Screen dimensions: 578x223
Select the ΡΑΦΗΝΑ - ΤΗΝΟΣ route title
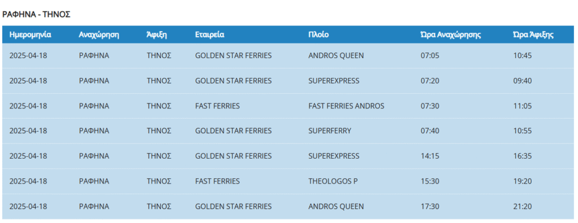tap(36, 15)
